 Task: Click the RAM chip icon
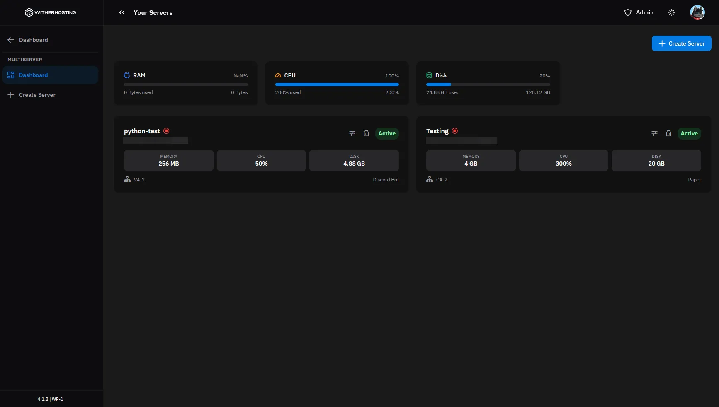[x=127, y=75]
